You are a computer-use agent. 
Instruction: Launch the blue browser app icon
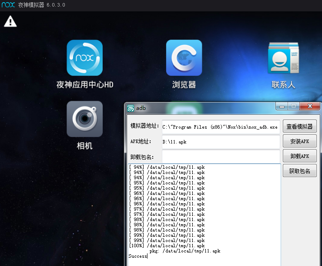[184, 58]
